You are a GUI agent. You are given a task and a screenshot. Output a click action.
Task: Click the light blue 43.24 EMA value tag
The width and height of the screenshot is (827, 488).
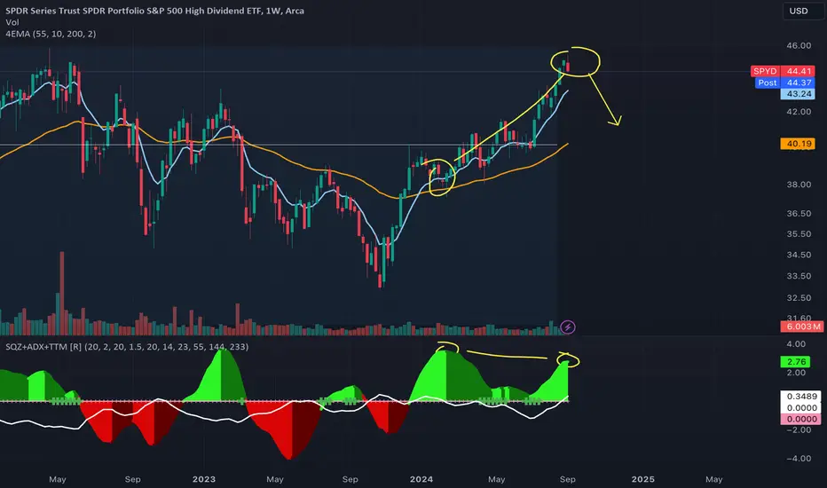click(799, 94)
